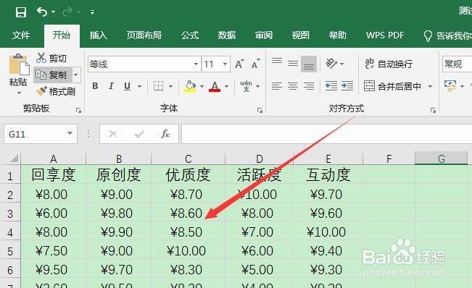Switch to the 视图 ribbon tab
The width and height of the screenshot is (472, 288).
pos(300,35)
